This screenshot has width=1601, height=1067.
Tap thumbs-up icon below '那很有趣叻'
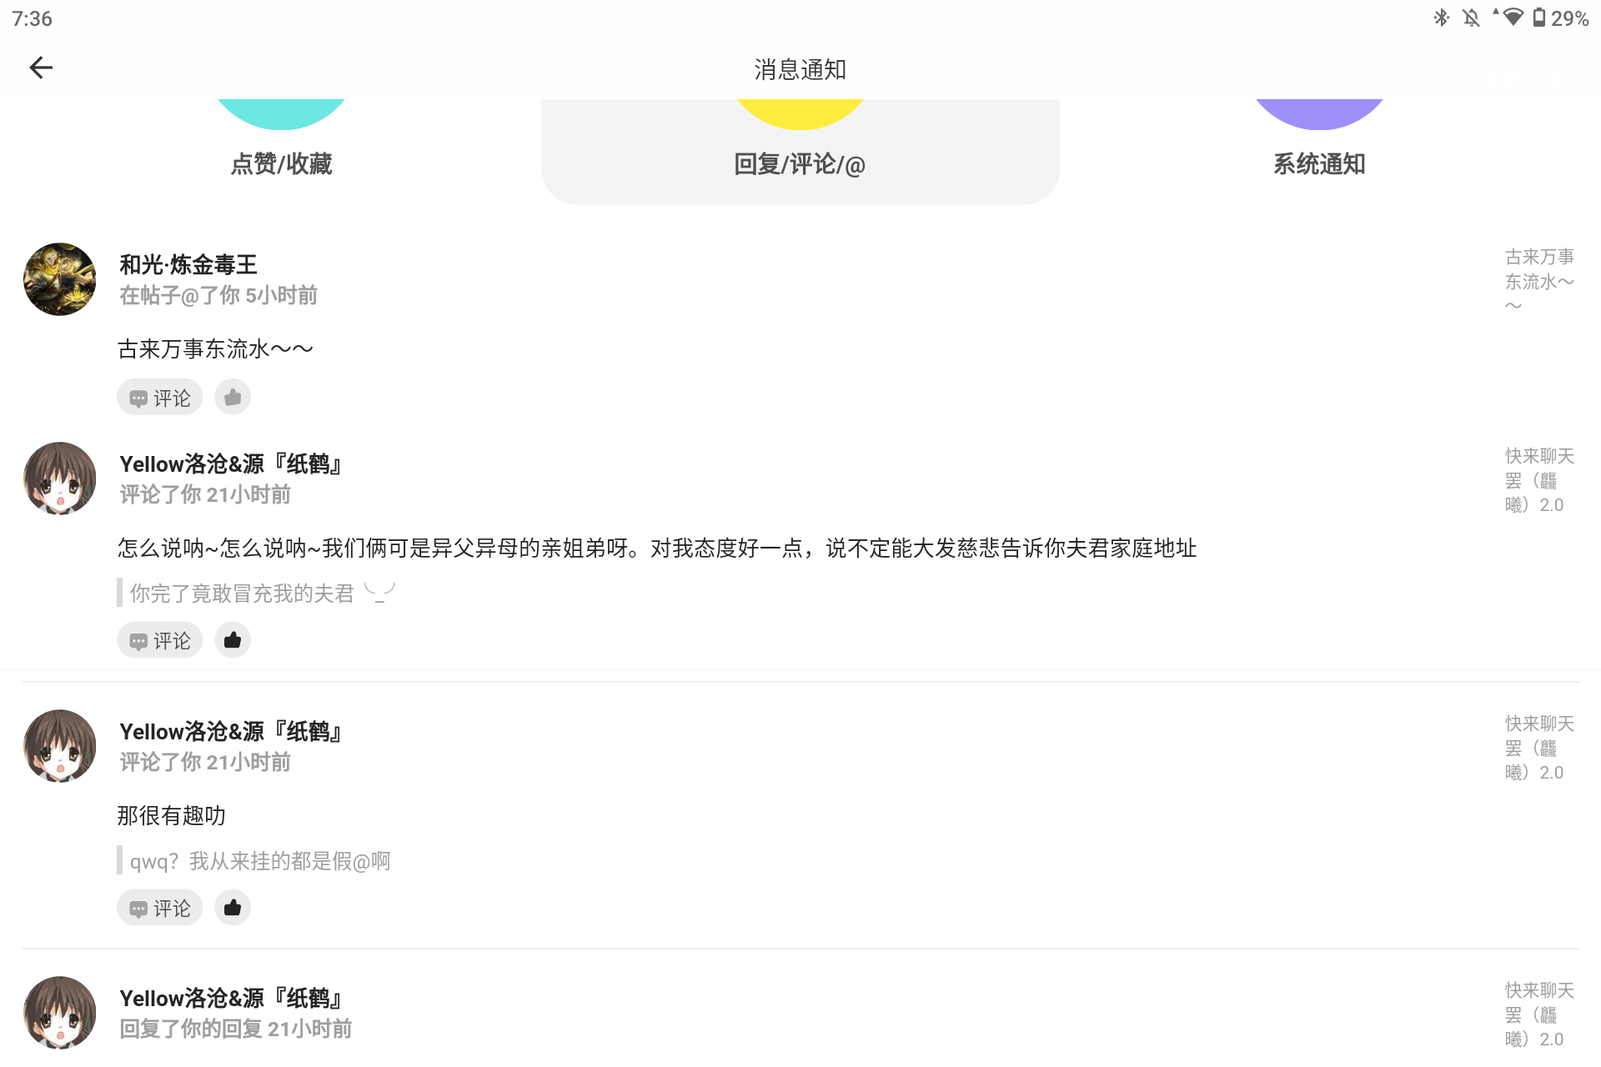[232, 907]
